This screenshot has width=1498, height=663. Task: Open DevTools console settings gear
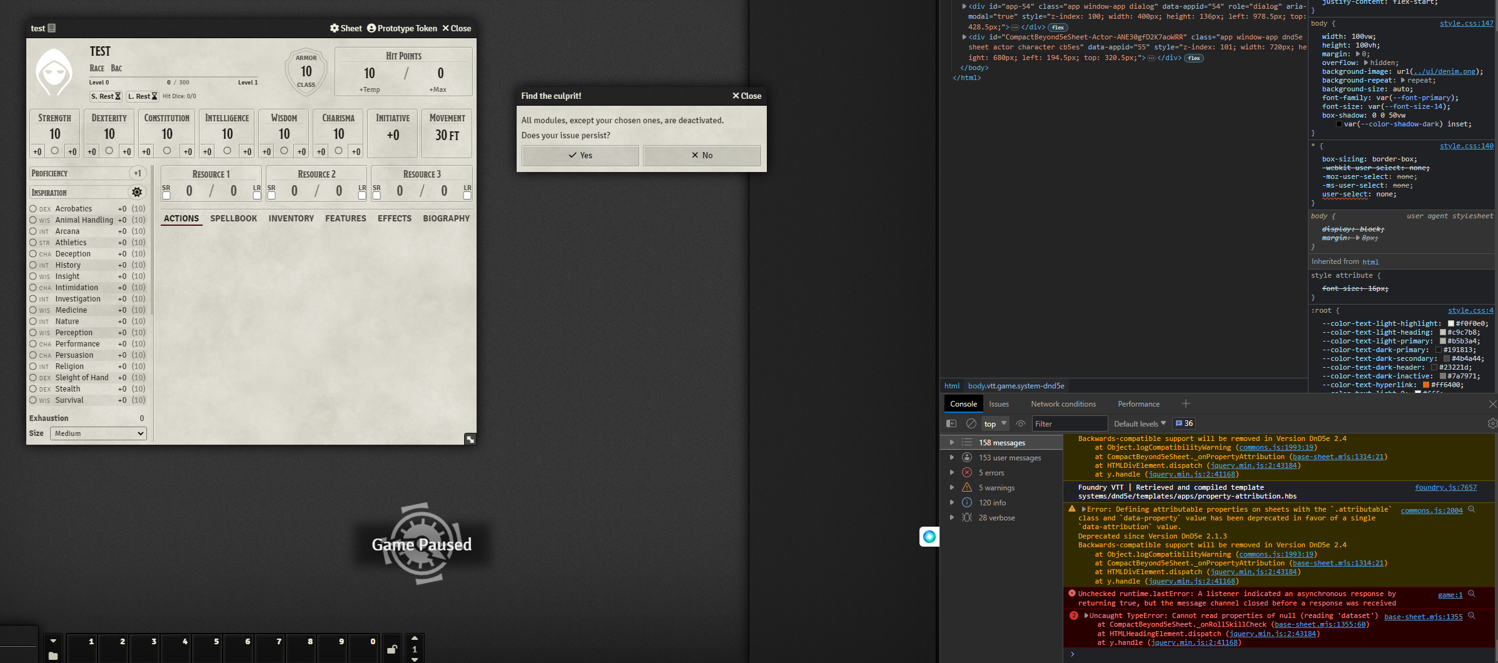point(1492,423)
